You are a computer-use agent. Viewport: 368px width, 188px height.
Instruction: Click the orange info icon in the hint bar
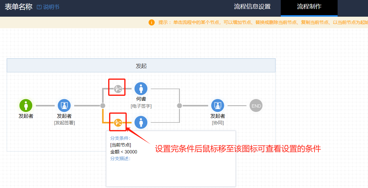(152, 22)
